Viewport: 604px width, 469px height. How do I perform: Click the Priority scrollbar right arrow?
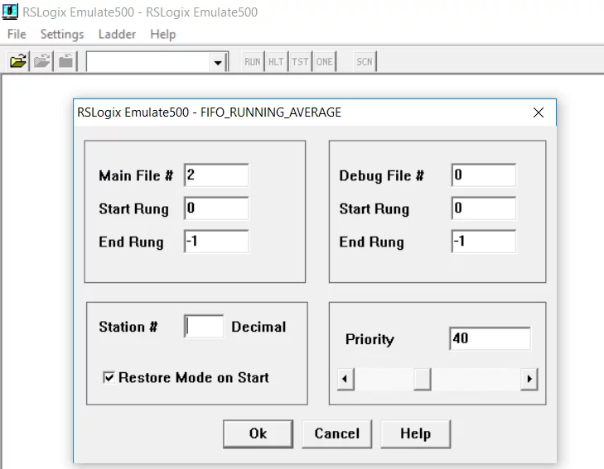[x=529, y=379]
